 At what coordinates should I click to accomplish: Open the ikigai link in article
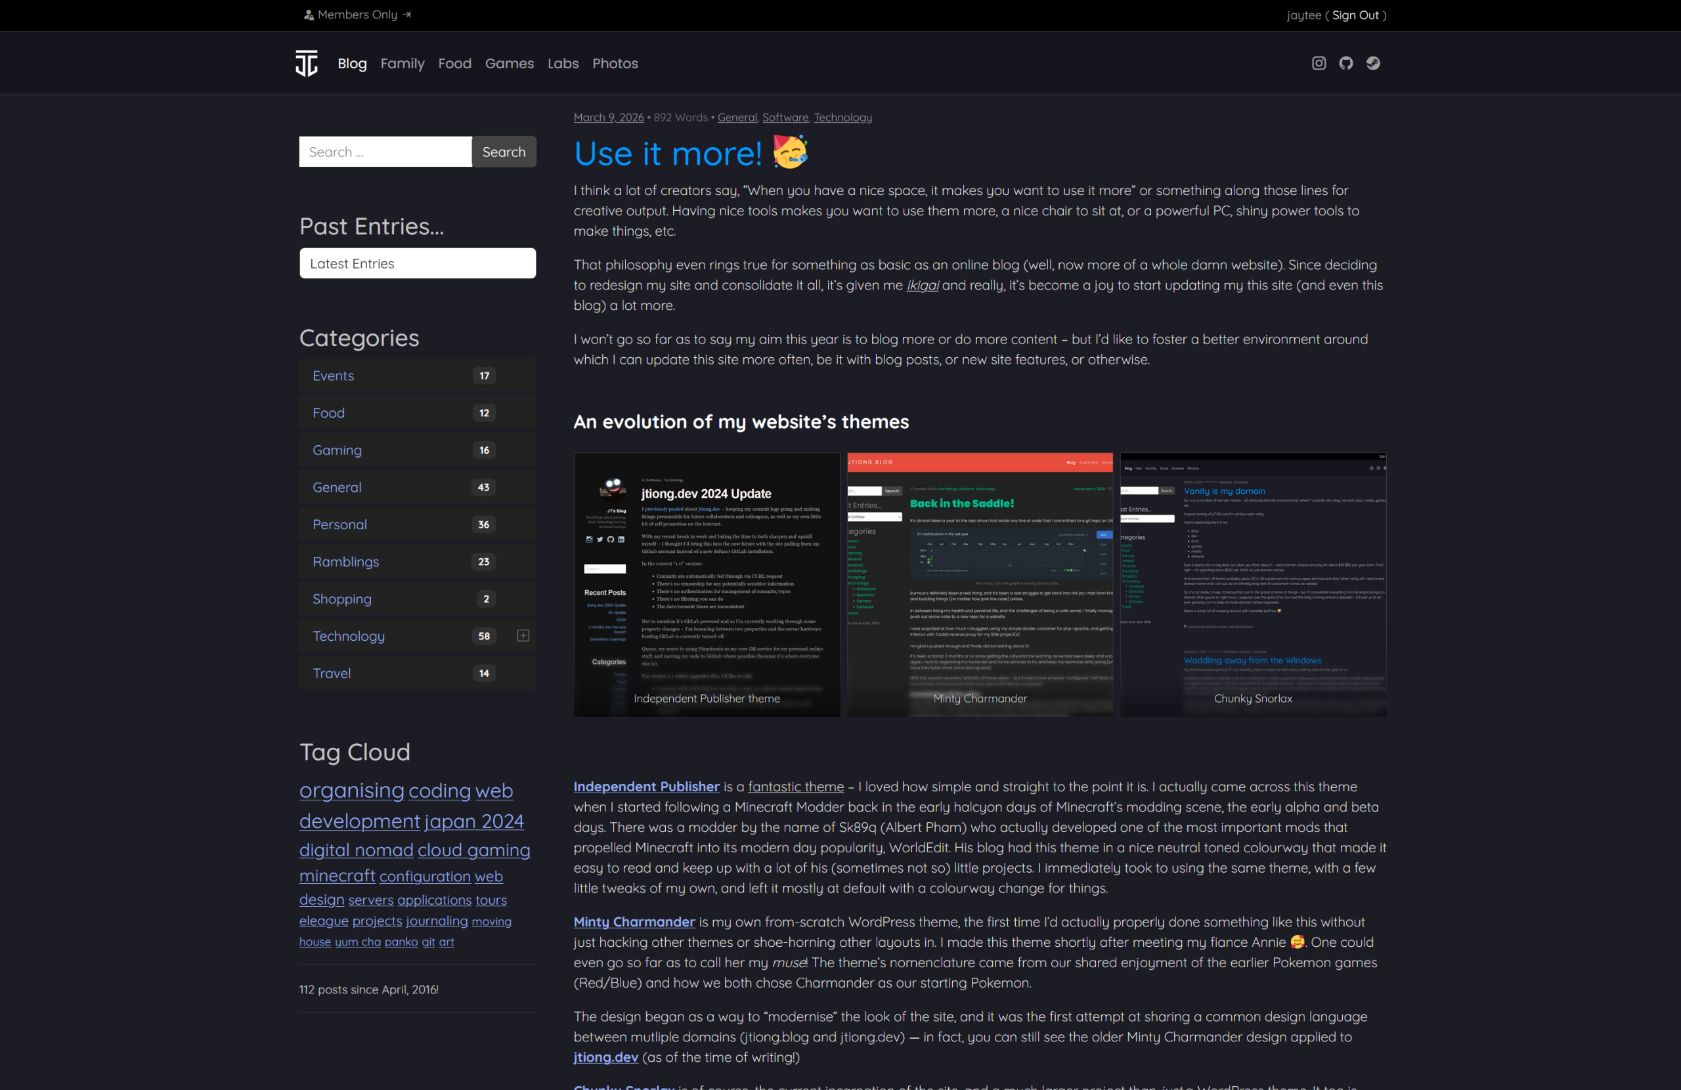click(923, 286)
